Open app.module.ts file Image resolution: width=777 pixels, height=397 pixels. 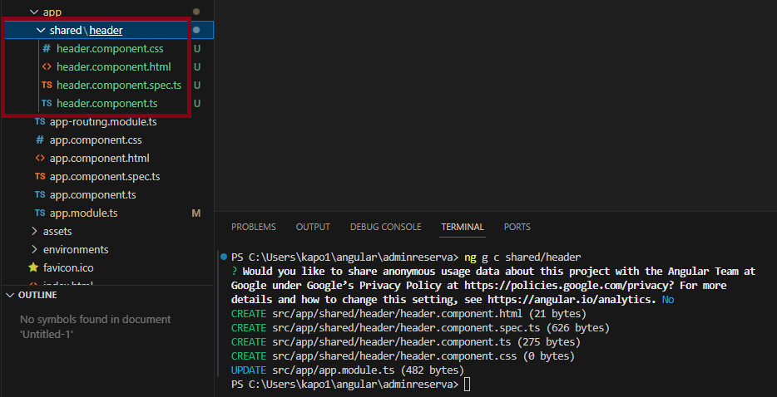coord(83,213)
